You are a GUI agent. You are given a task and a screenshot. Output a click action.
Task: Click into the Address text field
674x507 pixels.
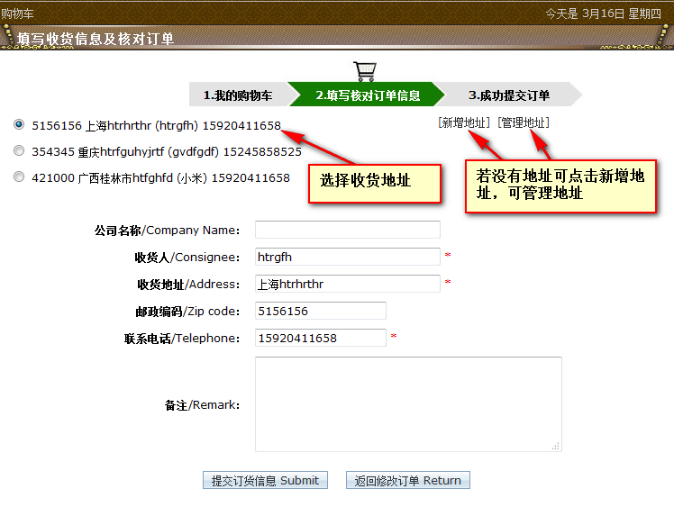(347, 284)
